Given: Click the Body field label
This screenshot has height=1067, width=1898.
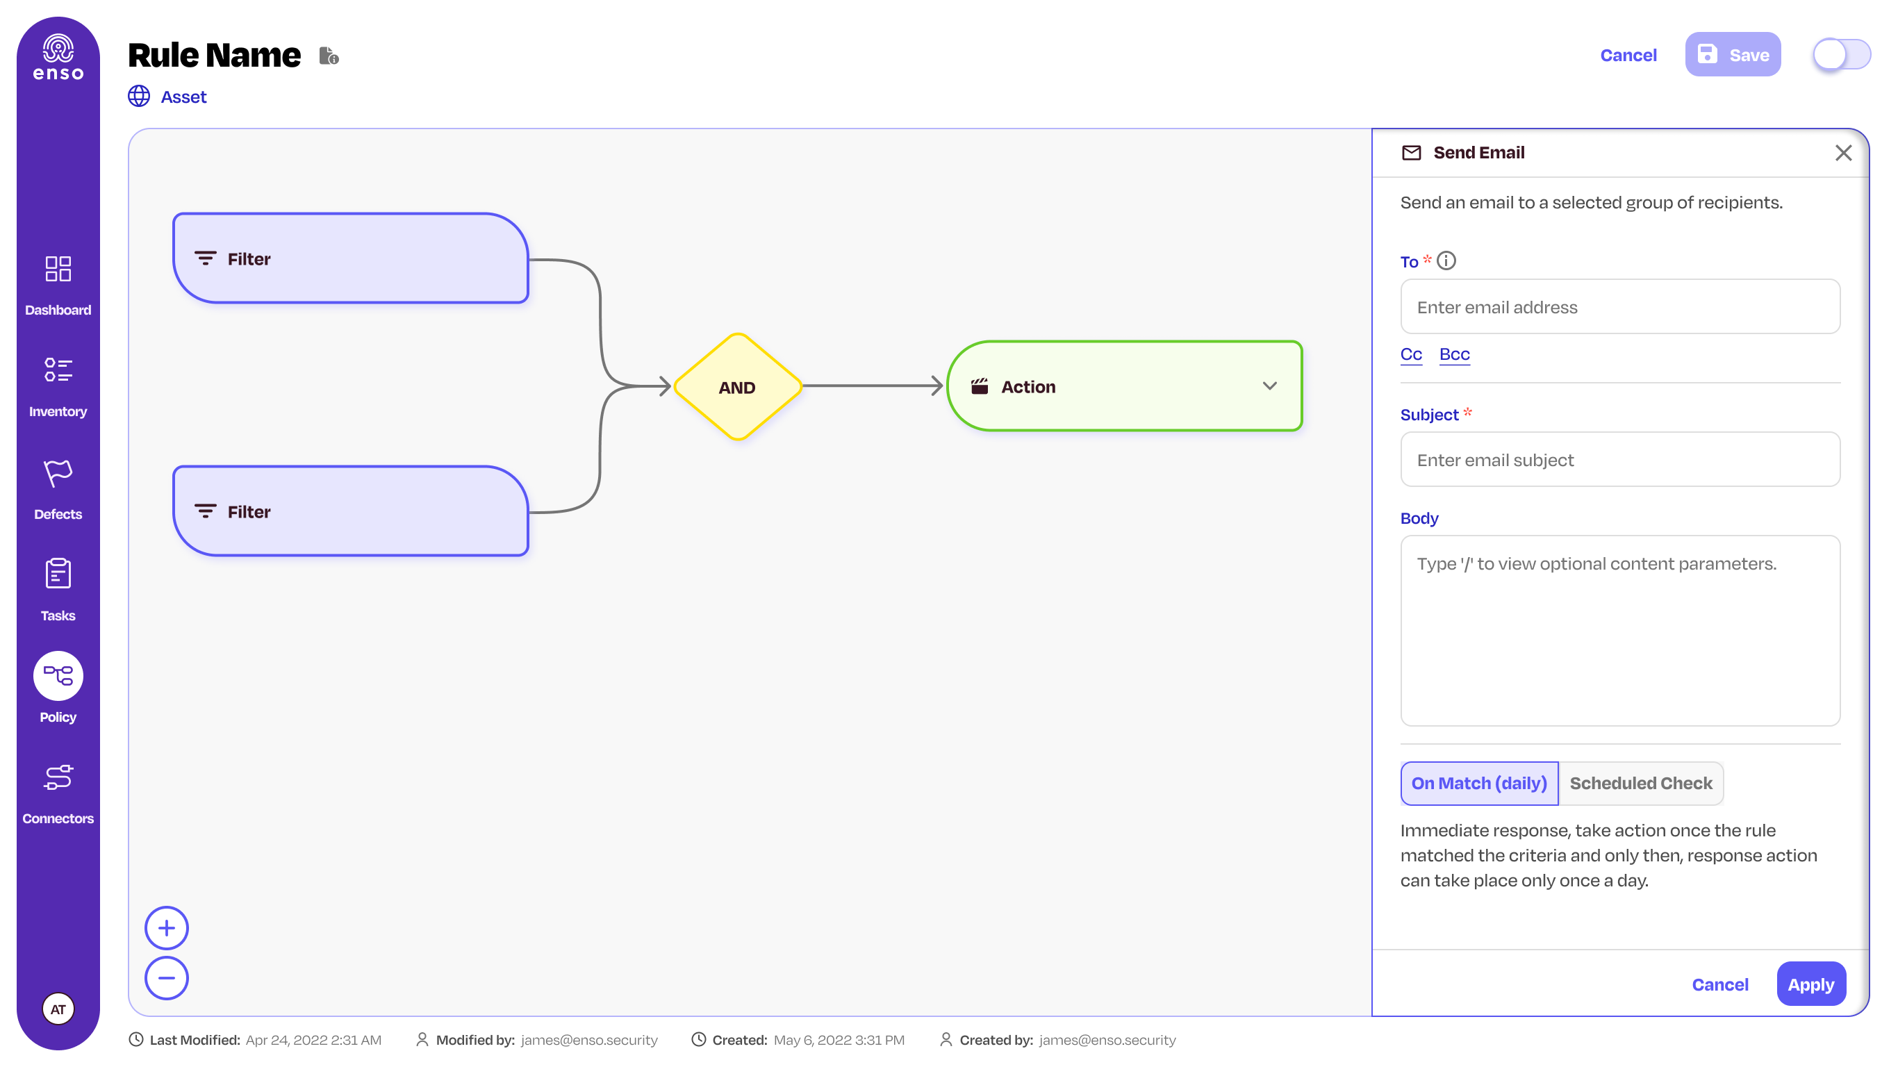Looking at the screenshot, I should pos(1419,519).
